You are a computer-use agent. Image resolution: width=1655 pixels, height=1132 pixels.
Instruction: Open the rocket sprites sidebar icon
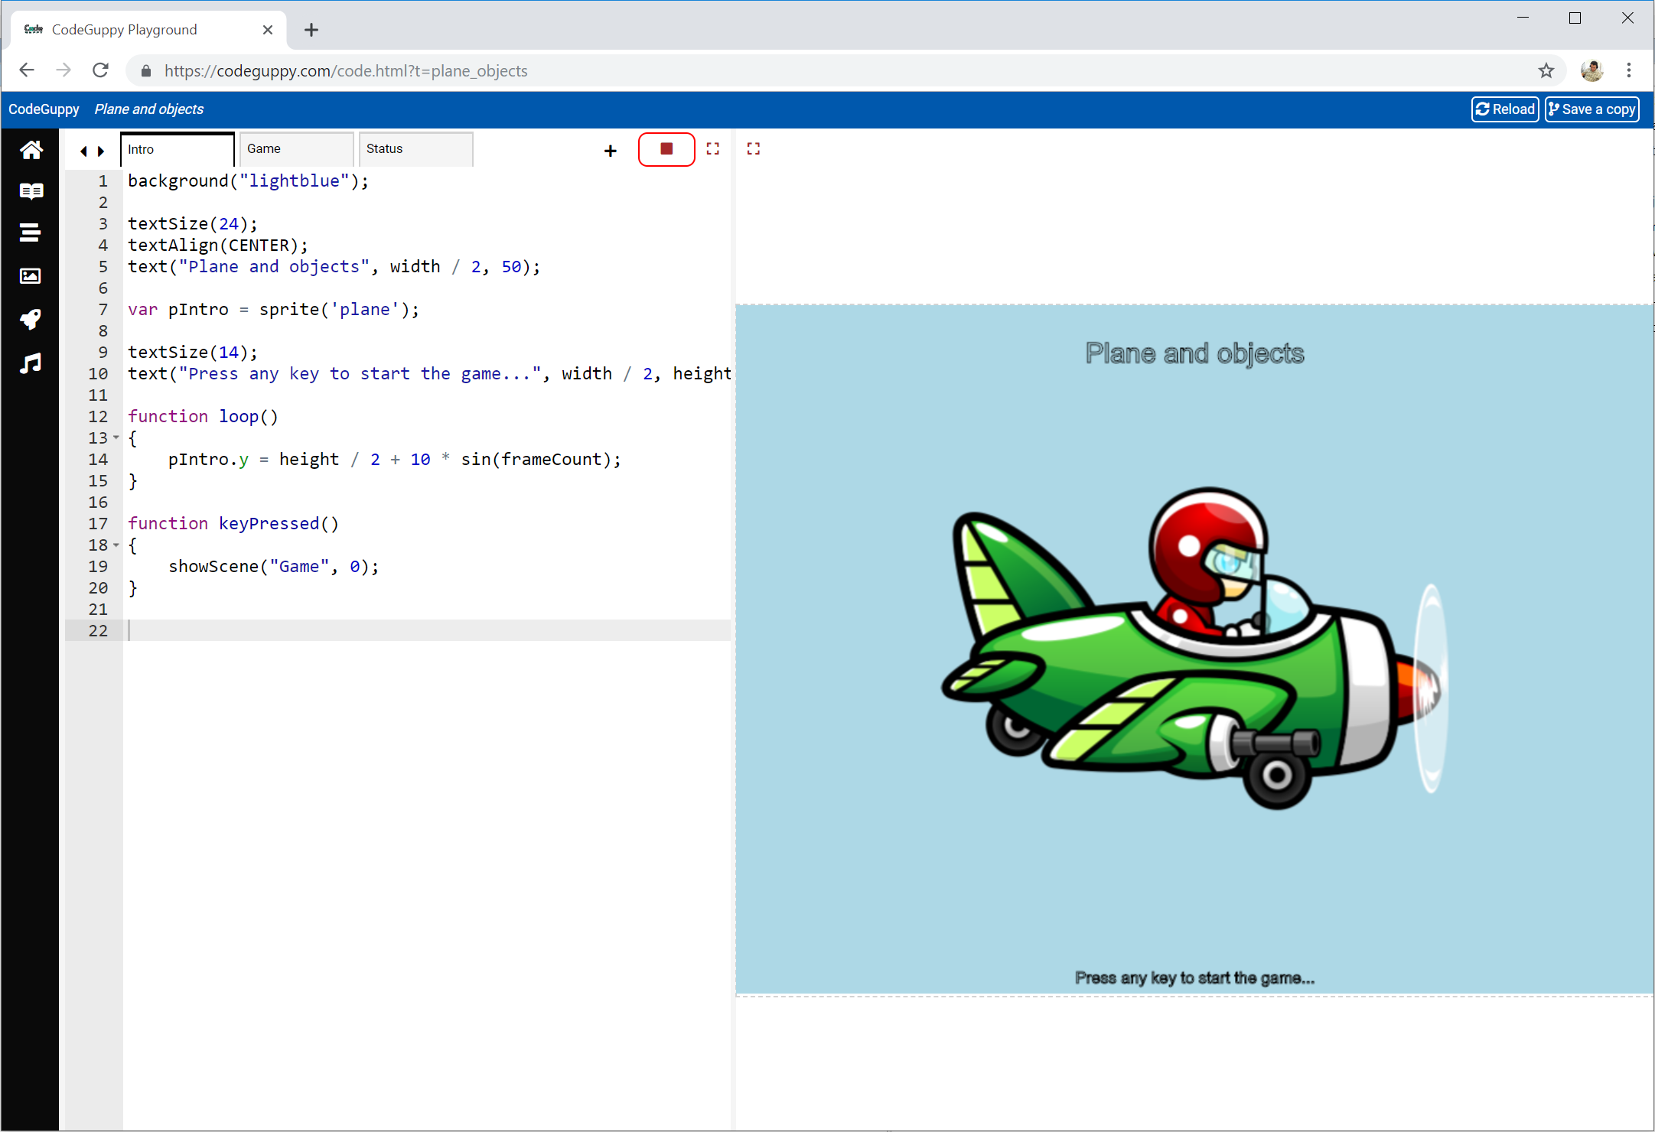[31, 319]
